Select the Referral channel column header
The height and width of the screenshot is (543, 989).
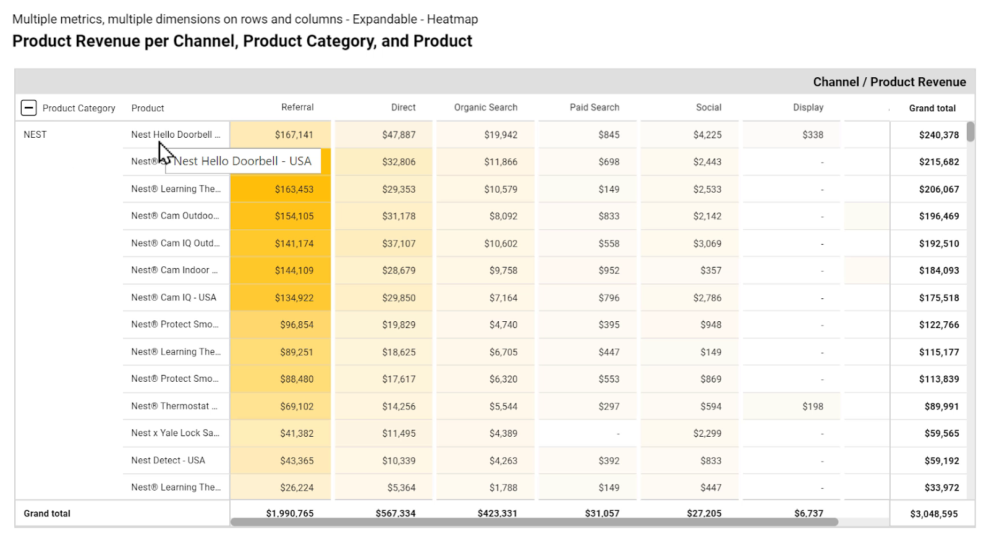(x=297, y=107)
